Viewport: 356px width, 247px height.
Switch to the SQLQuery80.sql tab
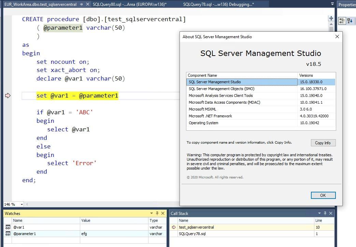coord(129,4)
